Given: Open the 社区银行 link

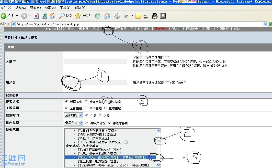Looking at the screenshot, I should click(144, 29).
